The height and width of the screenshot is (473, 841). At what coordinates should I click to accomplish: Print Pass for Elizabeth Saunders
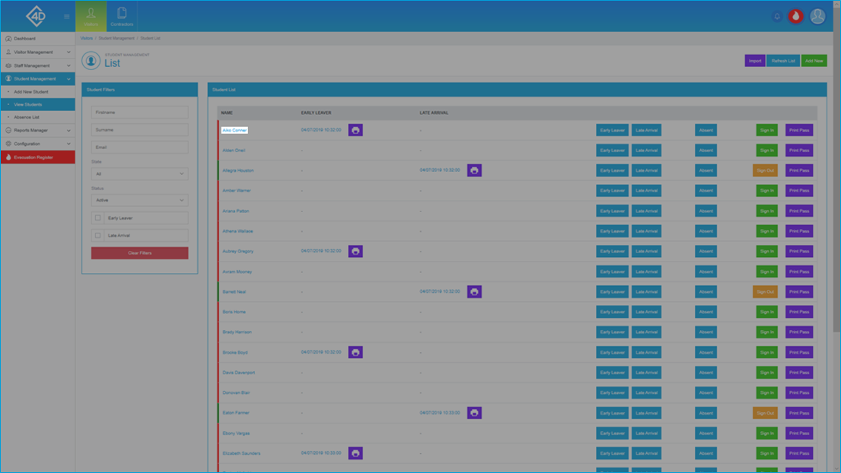[799, 453]
